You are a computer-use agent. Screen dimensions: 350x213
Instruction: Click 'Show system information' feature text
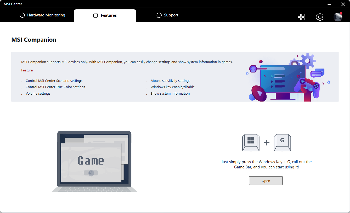tap(170, 94)
